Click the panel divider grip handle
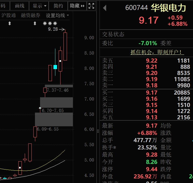The height and width of the screenshot is (183, 193). (98, 131)
